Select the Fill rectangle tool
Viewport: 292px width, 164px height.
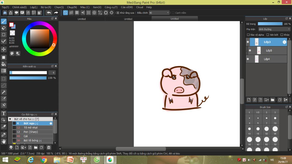pyautogui.click(x=3, y=58)
